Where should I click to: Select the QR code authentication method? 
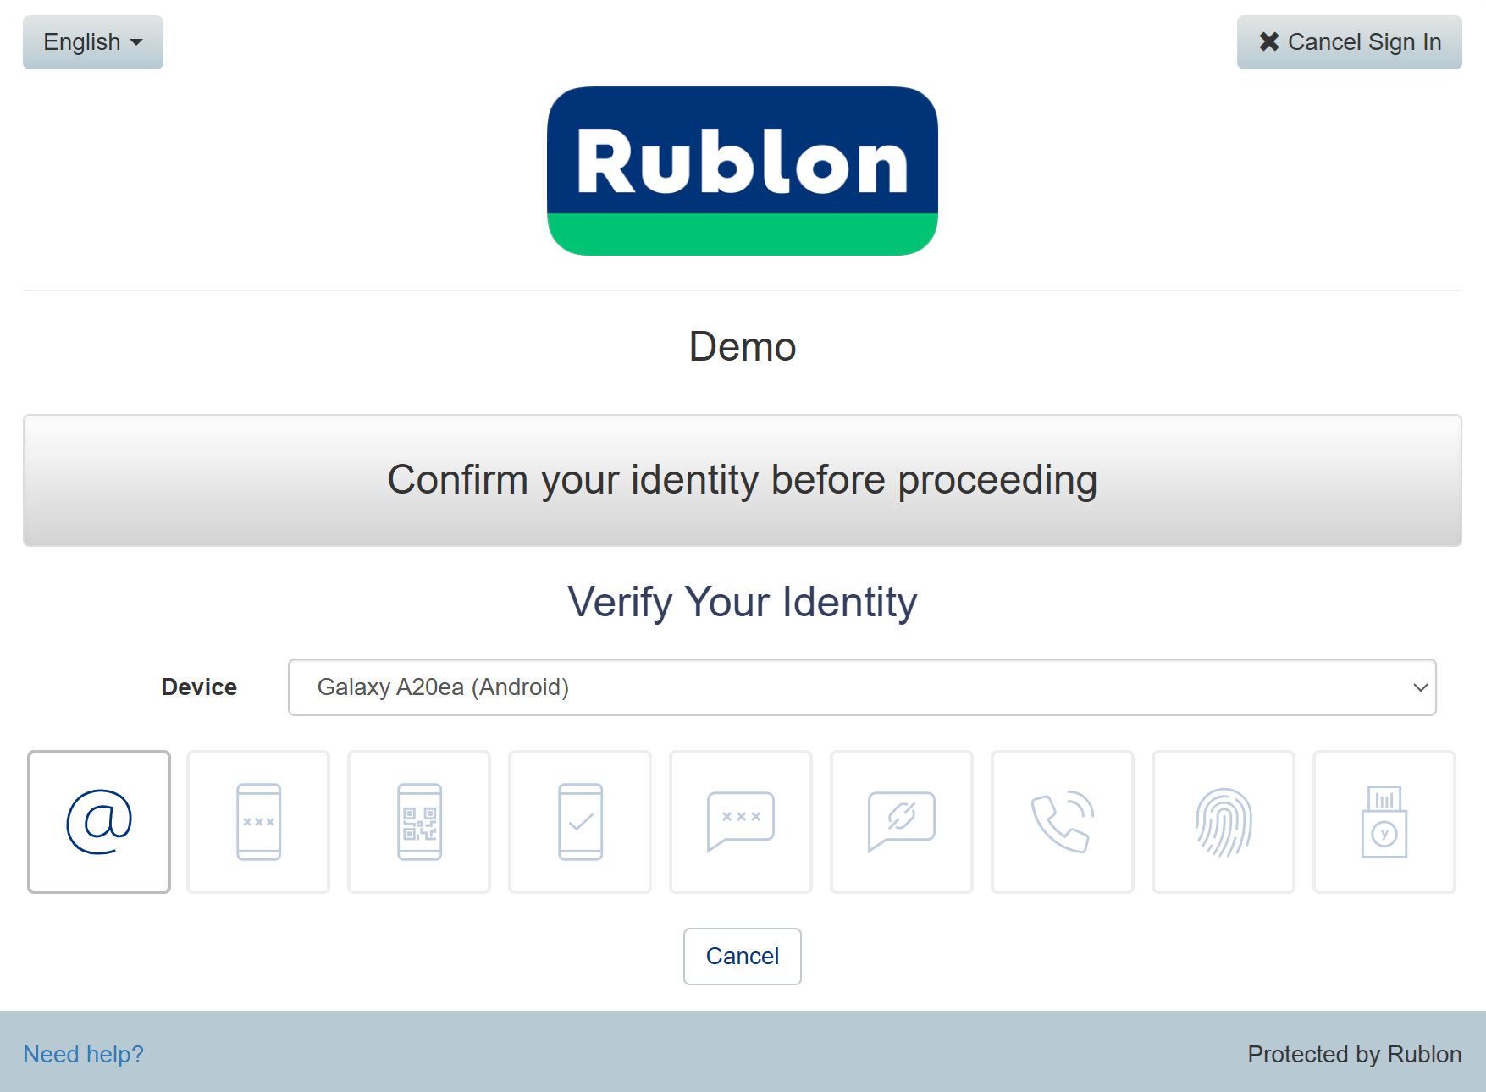tap(419, 821)
